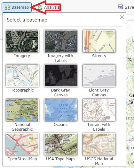This screenshot has width=134, height=168.
Task: Click the "Light Gray Canvas" caption
Action: coord(99,93)
